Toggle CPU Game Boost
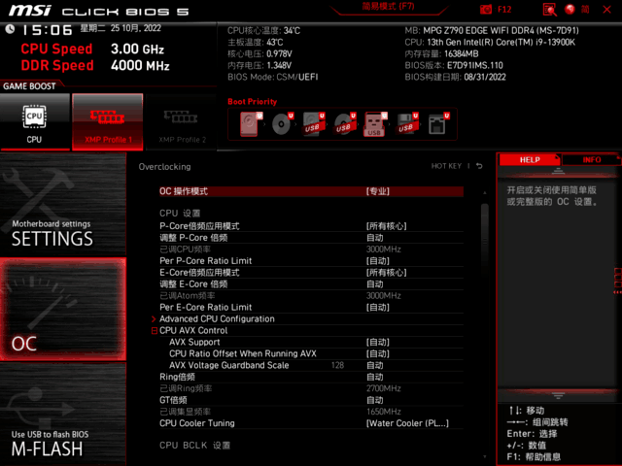The image size is (622, 466). pyautogui.click(x=35, y=121)
